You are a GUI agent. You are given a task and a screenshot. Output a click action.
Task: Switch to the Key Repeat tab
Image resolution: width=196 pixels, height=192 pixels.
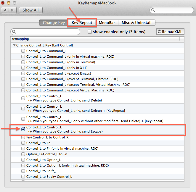pos(82,22)
